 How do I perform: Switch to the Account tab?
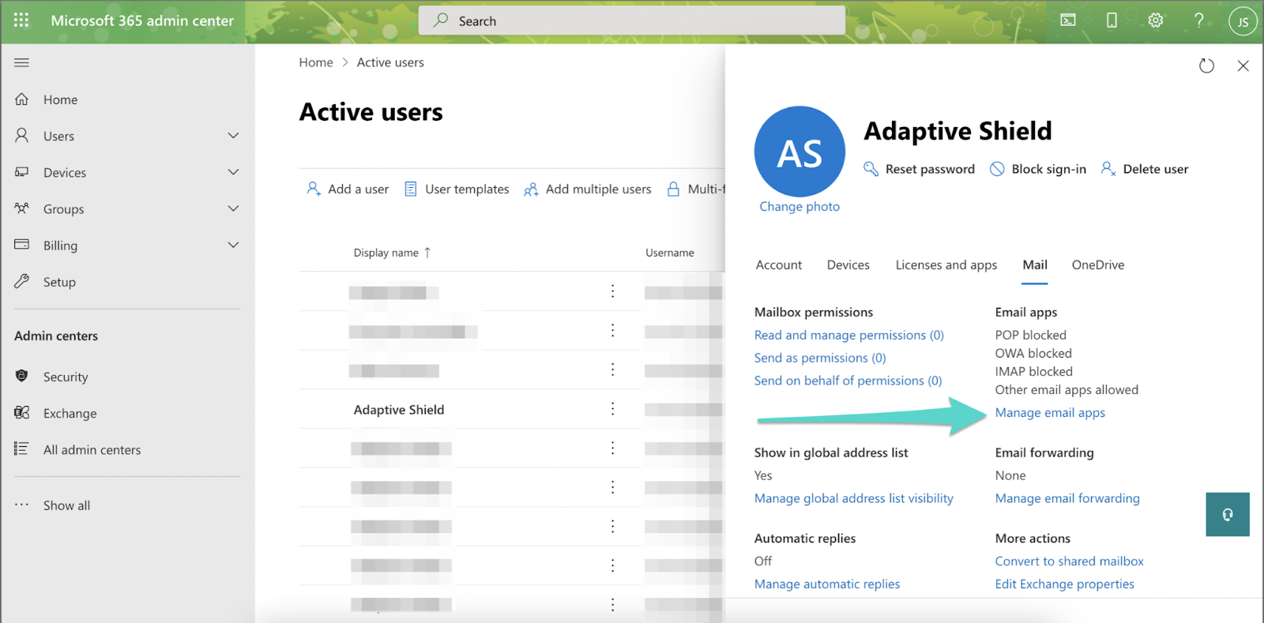click(779, 265)
